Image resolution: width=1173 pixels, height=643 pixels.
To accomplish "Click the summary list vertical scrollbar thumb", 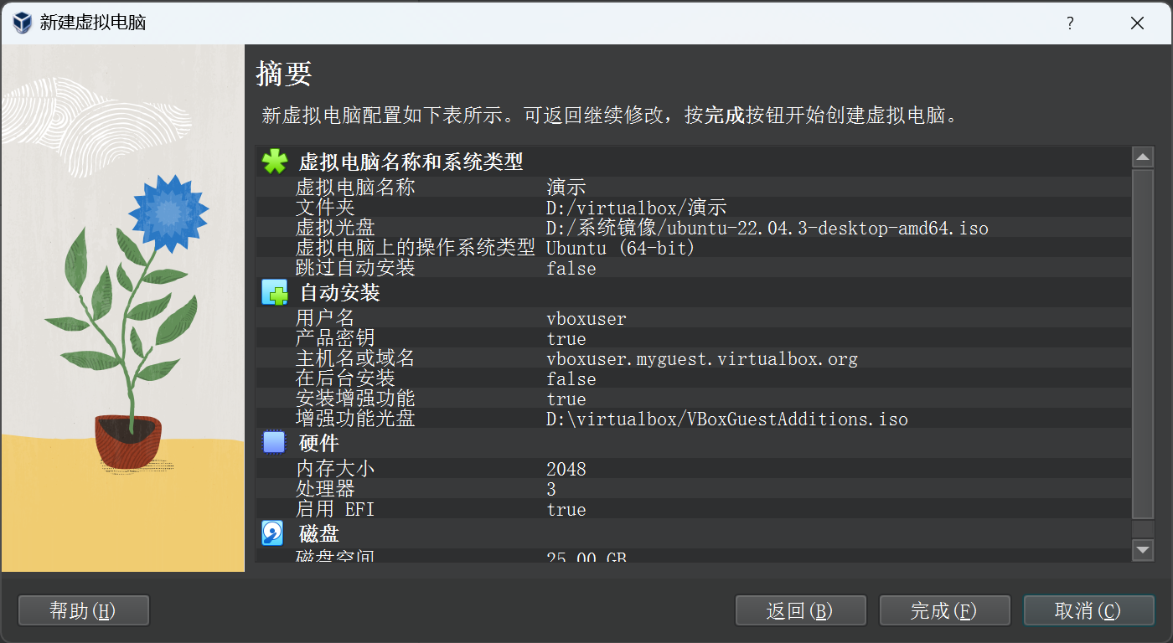I will (x=1143, y=344).
